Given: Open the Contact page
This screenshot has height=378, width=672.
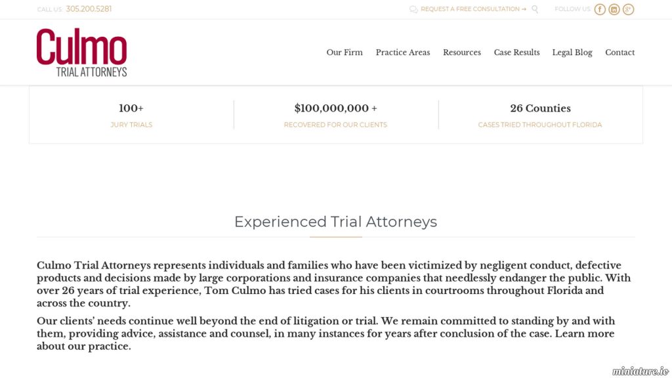Looking at the screenshot, I should (619, 52).
